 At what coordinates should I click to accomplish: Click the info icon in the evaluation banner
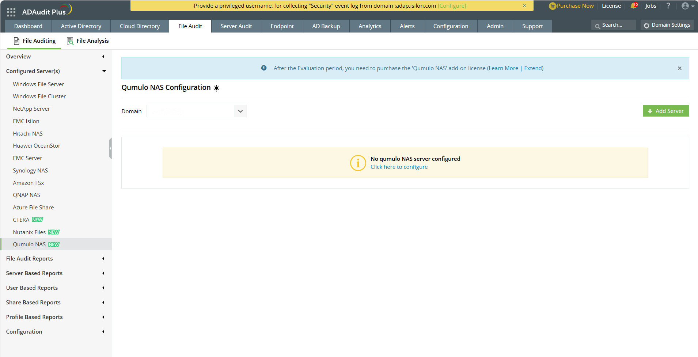tap(263, 68)
